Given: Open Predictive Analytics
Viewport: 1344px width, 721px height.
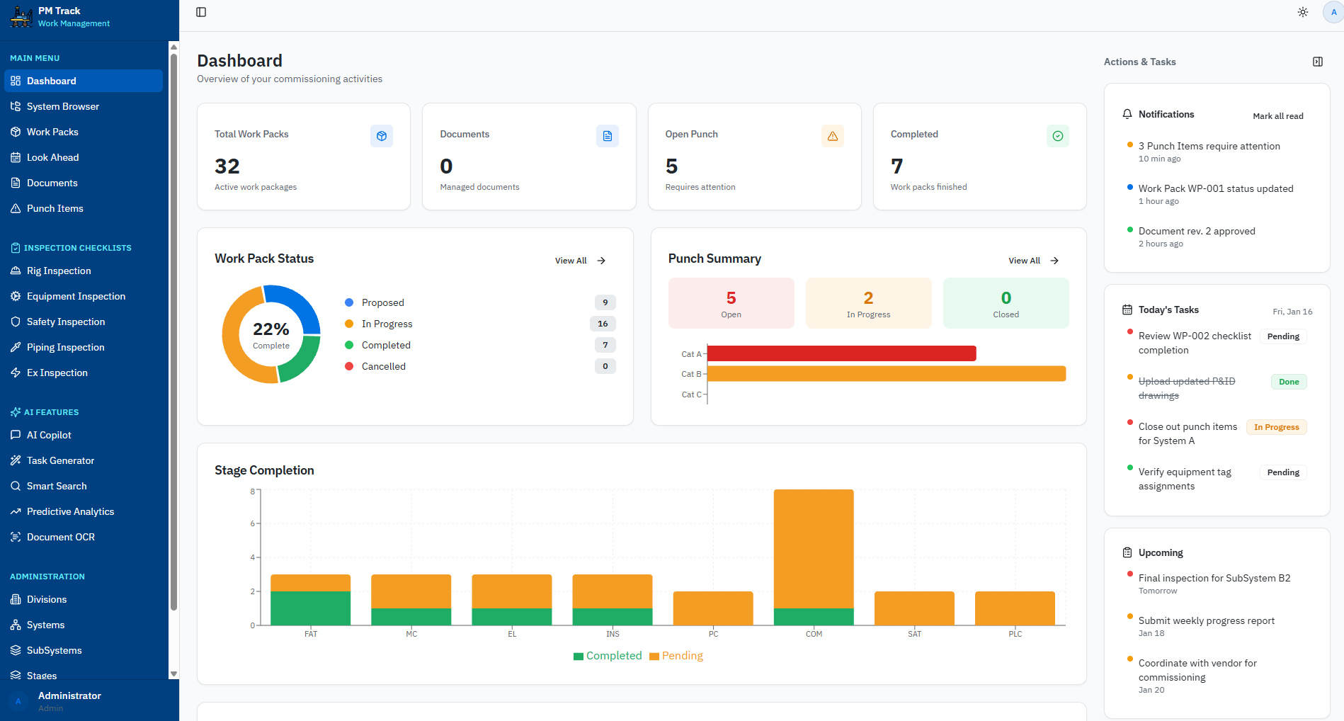Looking at the screenshot, I should pos(84,511).
